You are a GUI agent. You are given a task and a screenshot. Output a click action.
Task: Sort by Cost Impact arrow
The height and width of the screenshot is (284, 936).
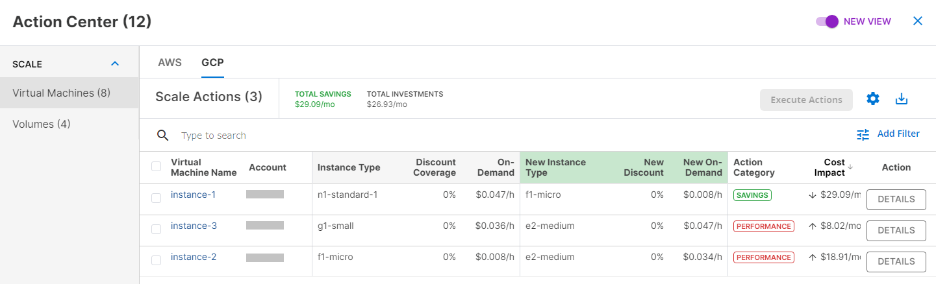pos(850,167)
